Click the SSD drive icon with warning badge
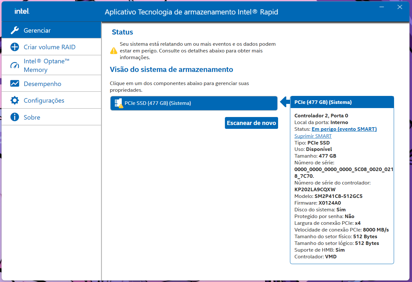Viewport: 412px width, 282px height. [119, 103]
